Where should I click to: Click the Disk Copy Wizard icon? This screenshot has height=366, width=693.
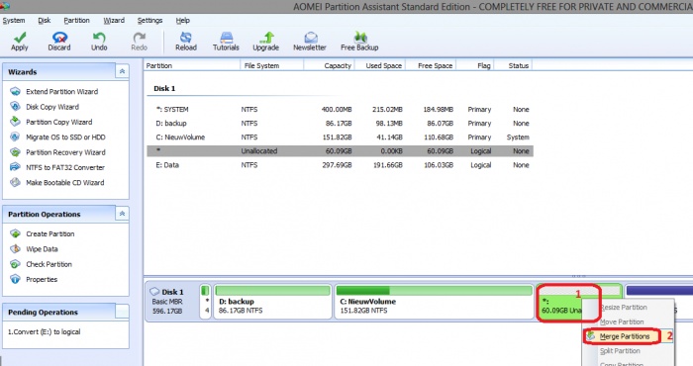pyautogui.click(x=16, y=107)
